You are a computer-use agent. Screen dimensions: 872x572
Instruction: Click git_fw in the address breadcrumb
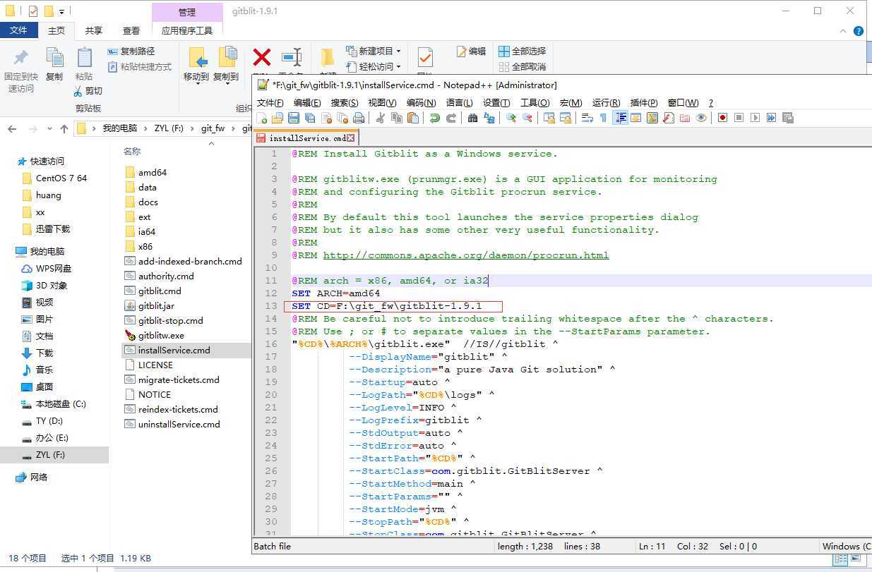click(x=213, y=128)
